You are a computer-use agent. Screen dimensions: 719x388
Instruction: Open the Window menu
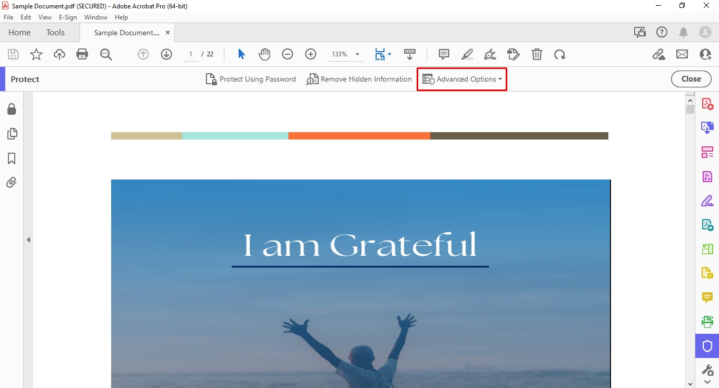(x=96, y=17)
